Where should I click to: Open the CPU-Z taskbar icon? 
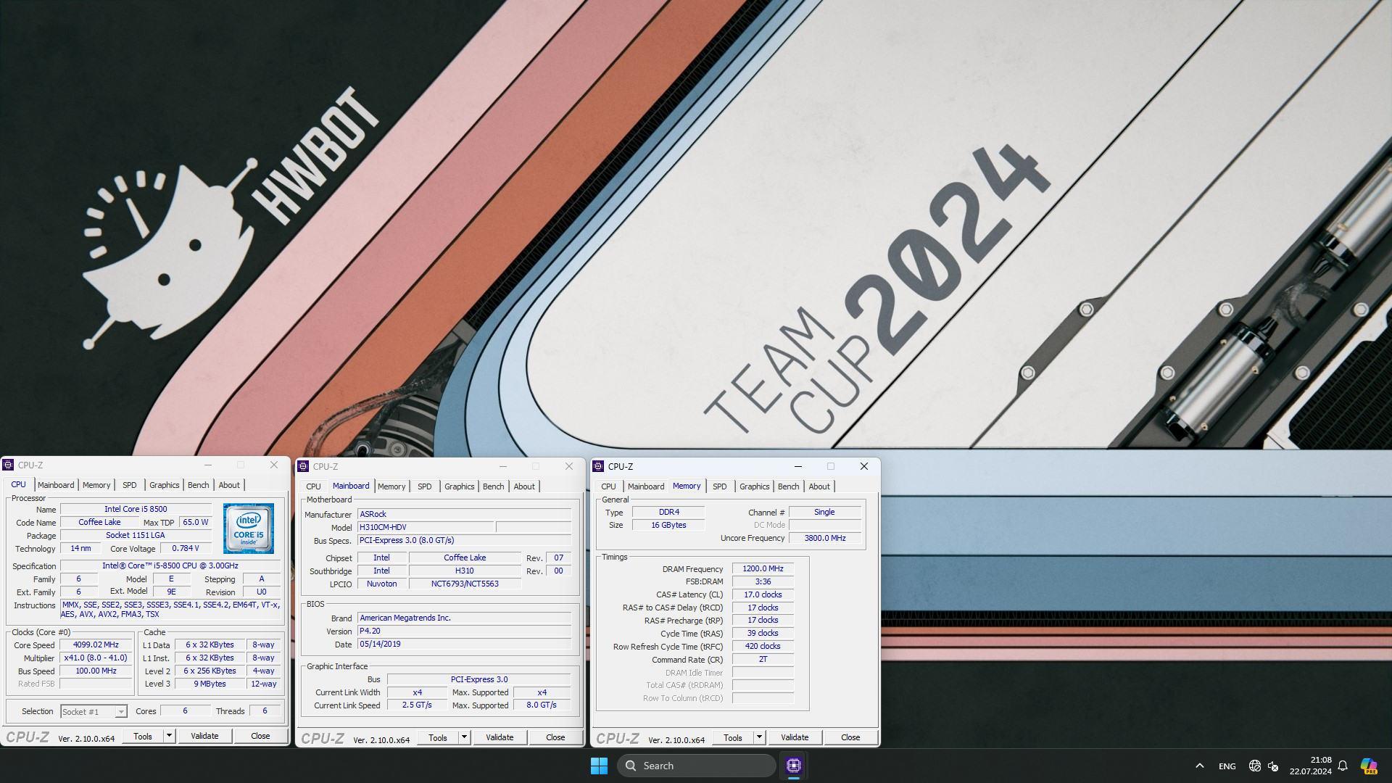click(x=794, y=766)
